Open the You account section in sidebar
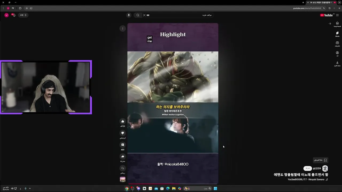Image resolution: width=342 pixels, height=192 pixels. (x=337, y=54)
